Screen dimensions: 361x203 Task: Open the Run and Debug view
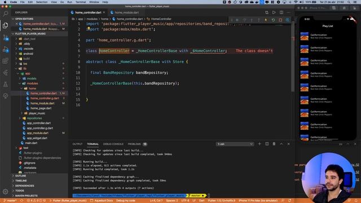5,49
